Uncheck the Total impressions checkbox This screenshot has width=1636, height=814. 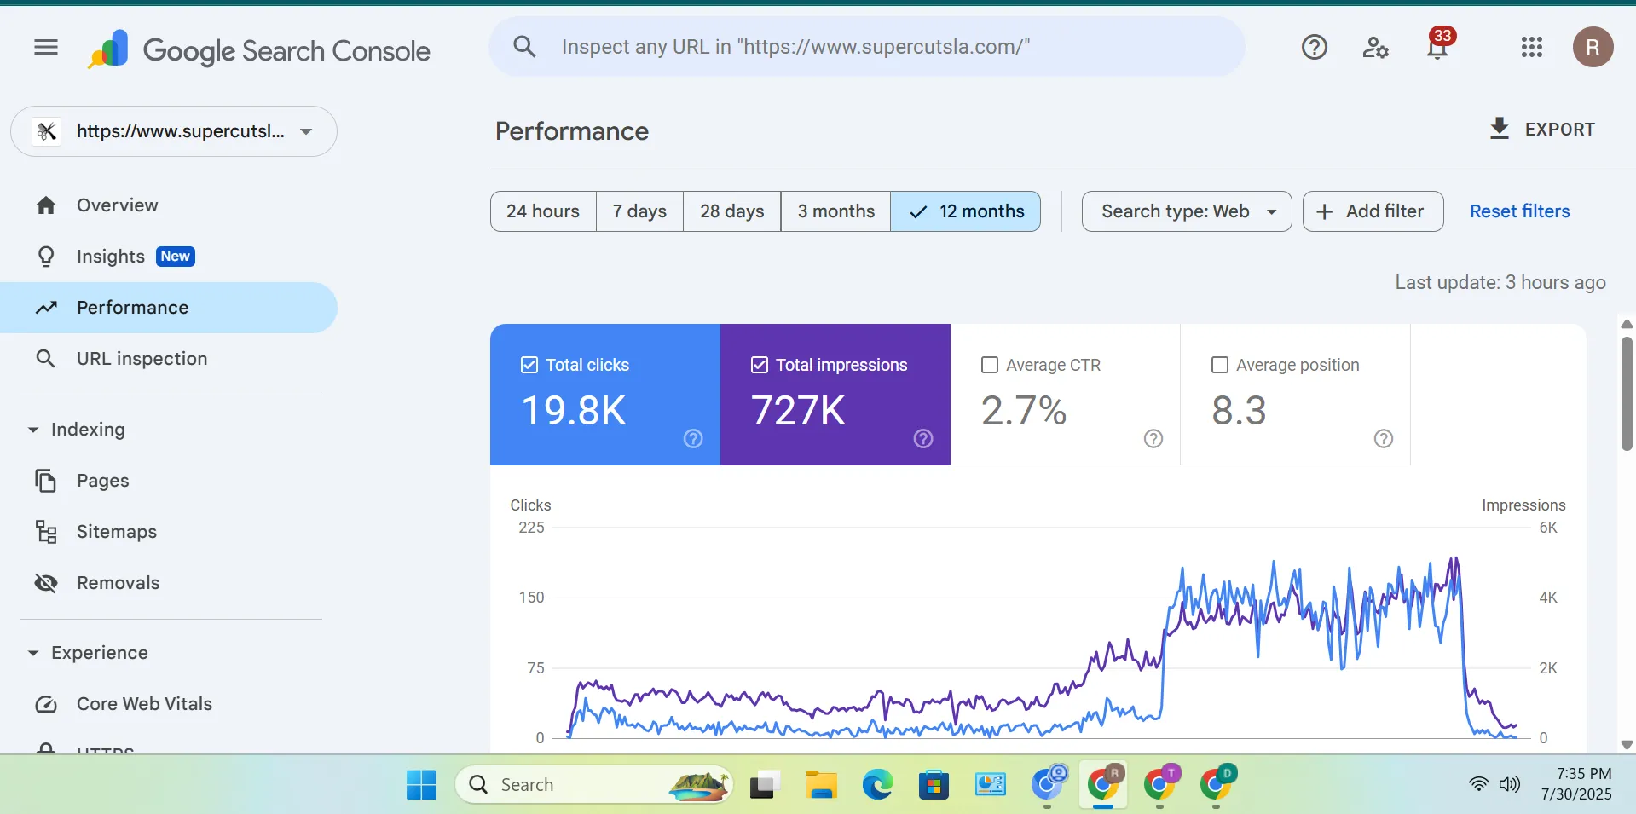[x=760, y=365]
